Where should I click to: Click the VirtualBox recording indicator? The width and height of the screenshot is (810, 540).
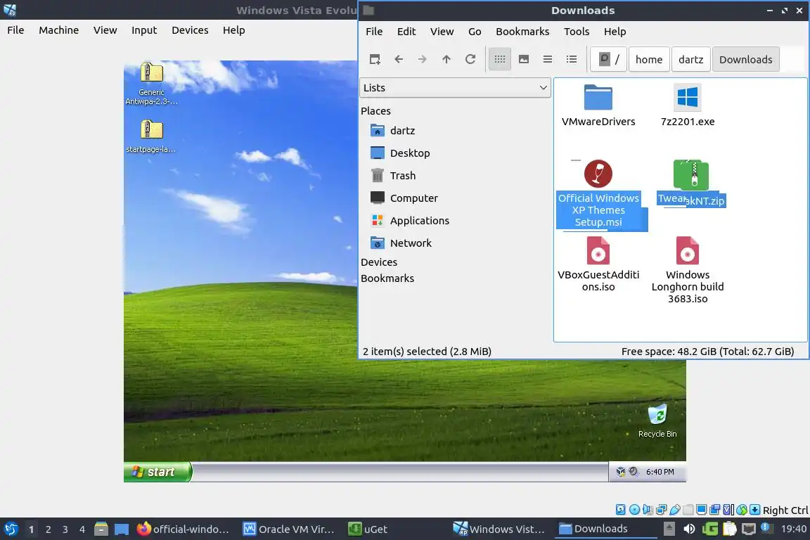click(715, 510)
